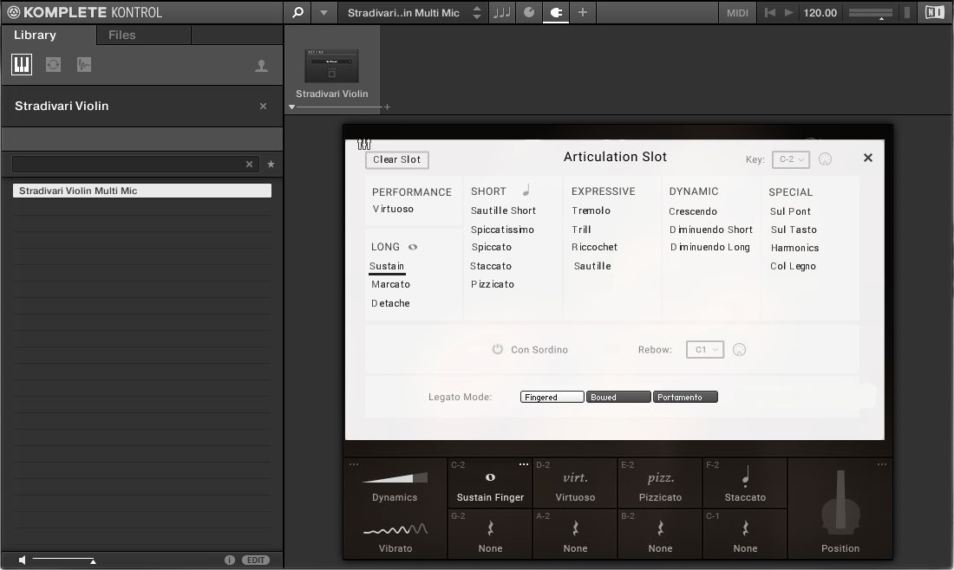This screenshot has width=954, height=570.
Task: Open the search magnifier
Action: (296, 13)
